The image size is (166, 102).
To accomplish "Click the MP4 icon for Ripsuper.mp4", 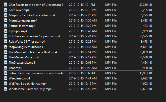I will pos(6,31).
